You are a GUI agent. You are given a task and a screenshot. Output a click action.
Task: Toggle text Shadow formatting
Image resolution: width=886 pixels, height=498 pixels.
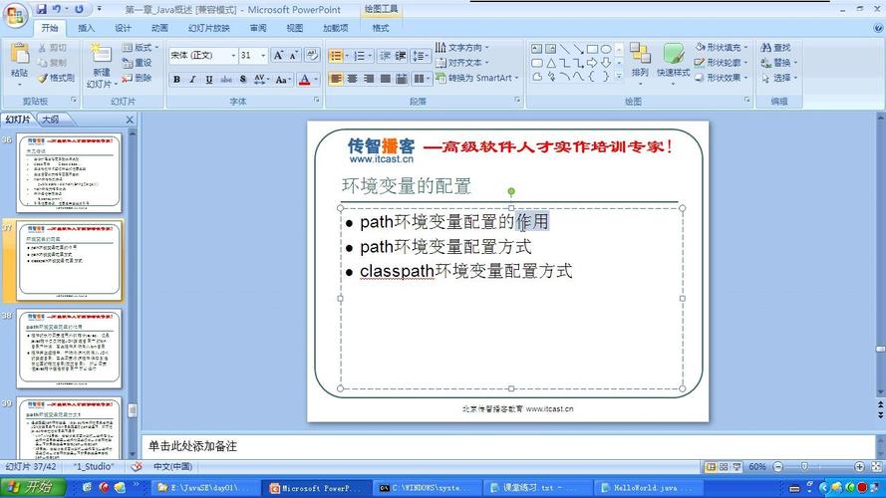coord(242,80)
